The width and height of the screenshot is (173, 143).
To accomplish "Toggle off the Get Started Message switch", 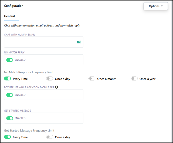I will click(9, 118).
